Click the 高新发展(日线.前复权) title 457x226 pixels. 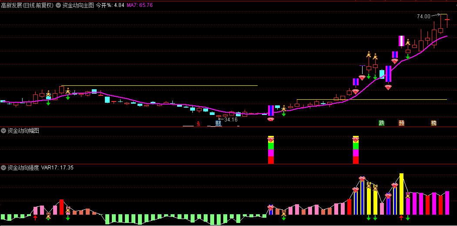coord(27,5)
